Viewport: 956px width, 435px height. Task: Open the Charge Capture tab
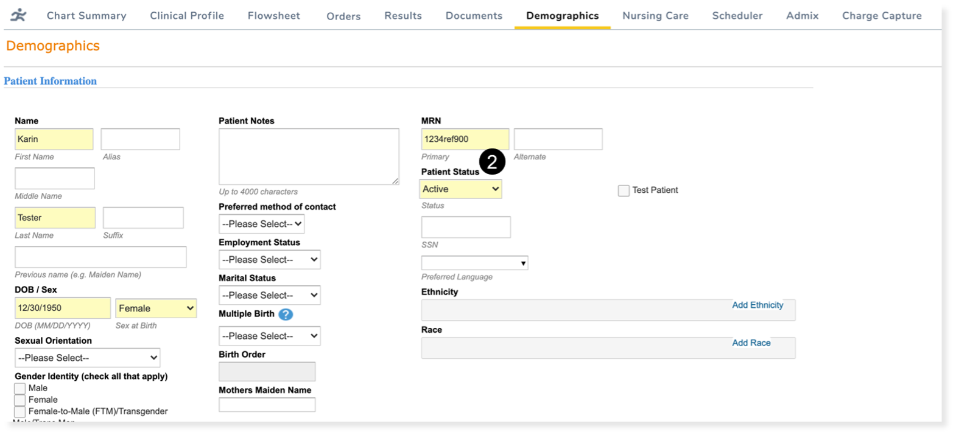(x=881, y=16)
